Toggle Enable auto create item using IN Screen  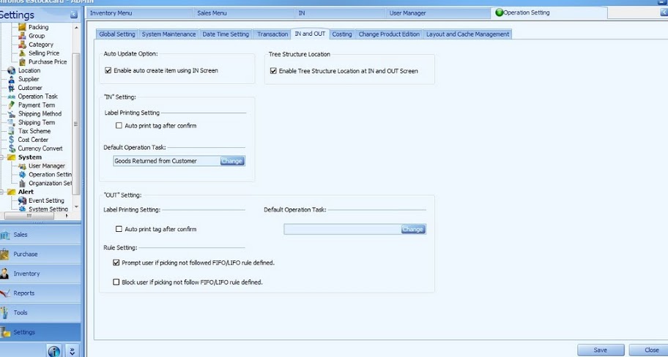click(x=108, y=71)
